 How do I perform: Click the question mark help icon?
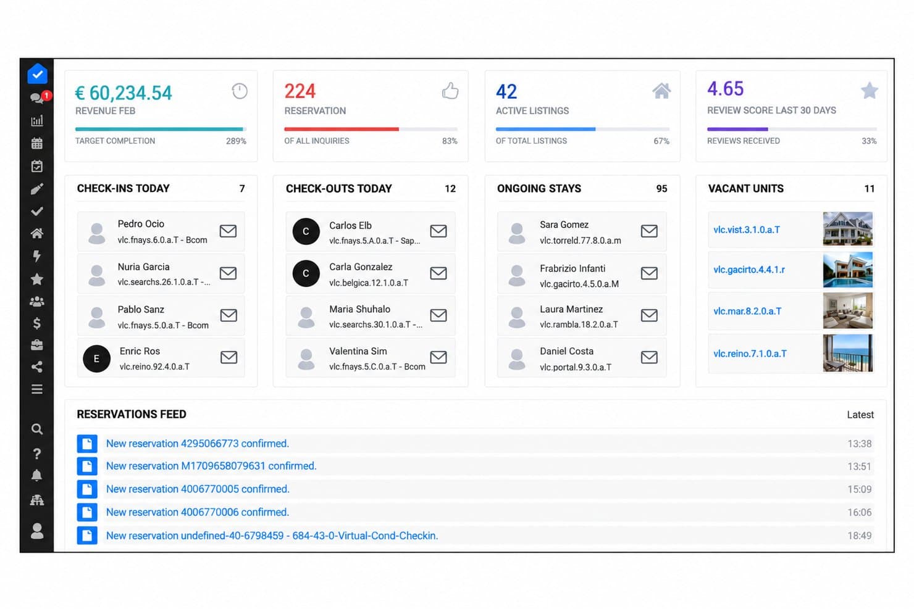pos(37,454)
